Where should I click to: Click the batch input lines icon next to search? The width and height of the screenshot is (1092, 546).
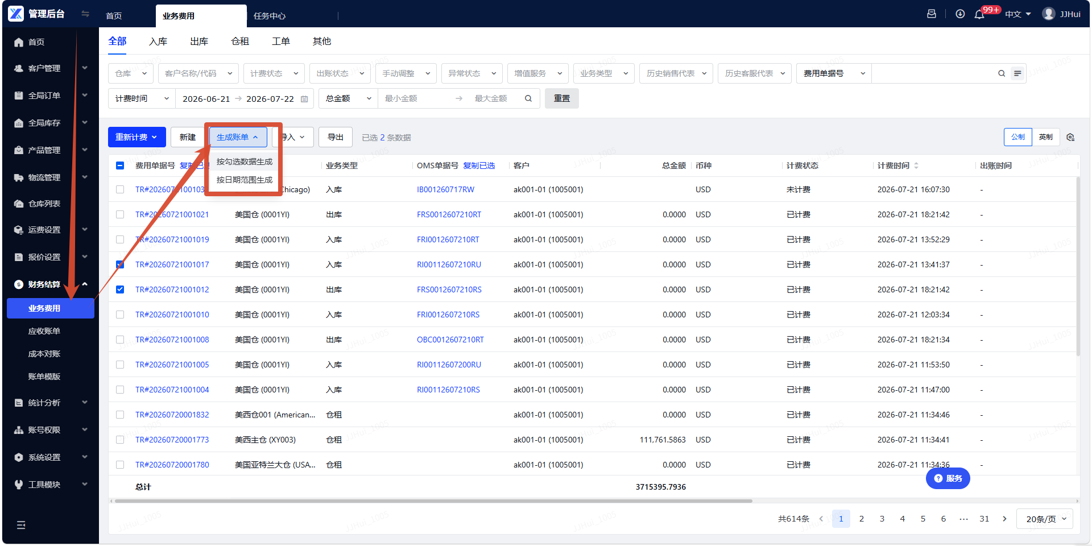[x=1017, y=73]
